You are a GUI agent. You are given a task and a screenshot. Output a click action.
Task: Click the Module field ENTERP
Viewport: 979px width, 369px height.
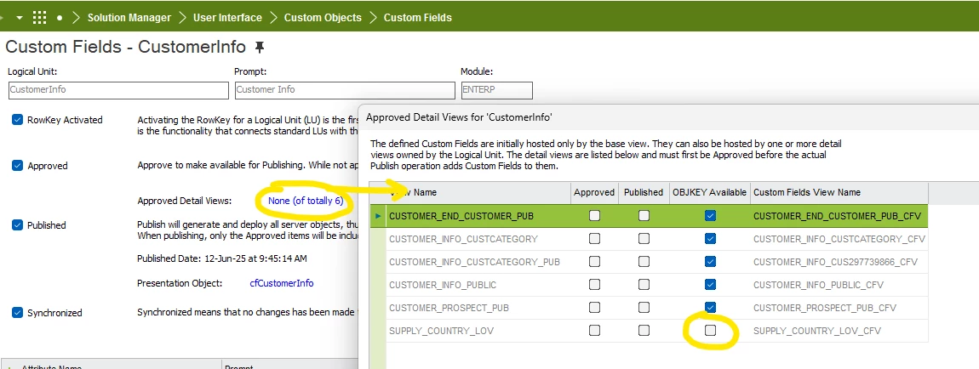coord(497,90)
